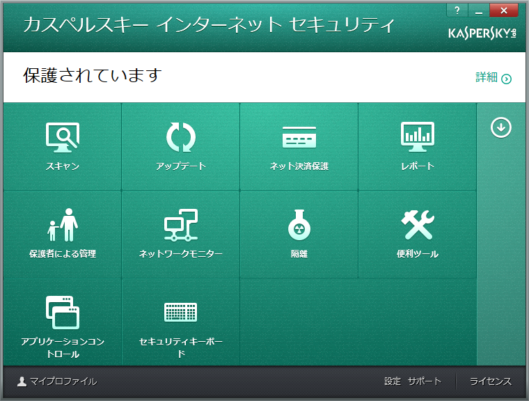Click the 隔離 label text
The width and height of the screenshot is (529, 401).
click(x=299, y=254)
